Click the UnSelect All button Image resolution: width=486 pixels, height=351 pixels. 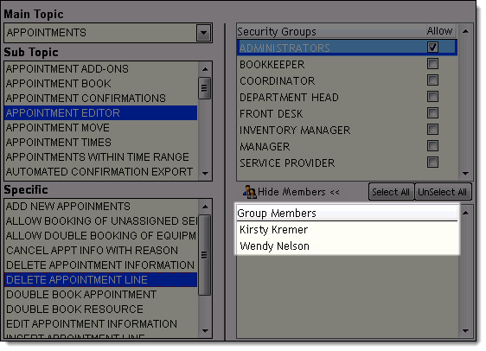coord(442,192)
